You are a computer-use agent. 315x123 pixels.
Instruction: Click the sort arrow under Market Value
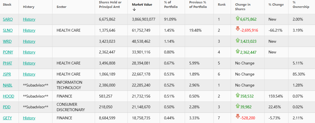click(x=134, y=9)
